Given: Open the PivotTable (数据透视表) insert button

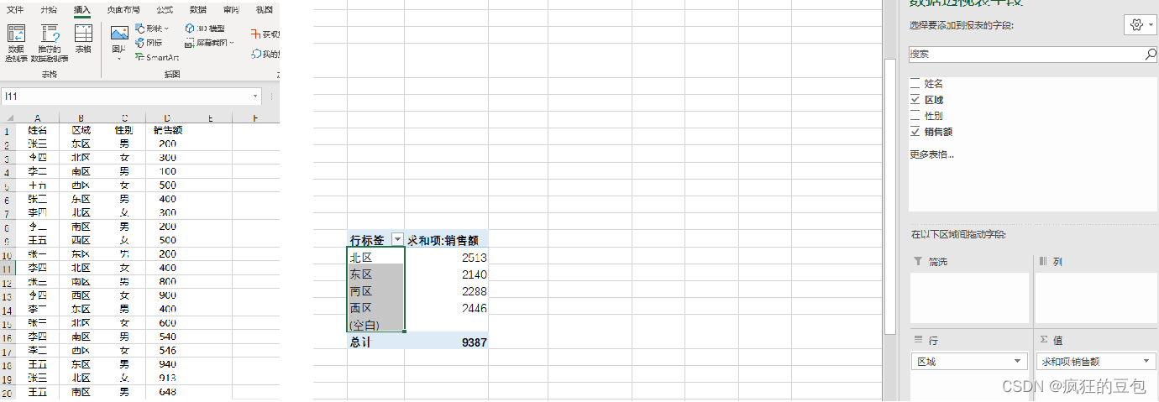Looking at the screenshot, I should (x=16, y=44).
